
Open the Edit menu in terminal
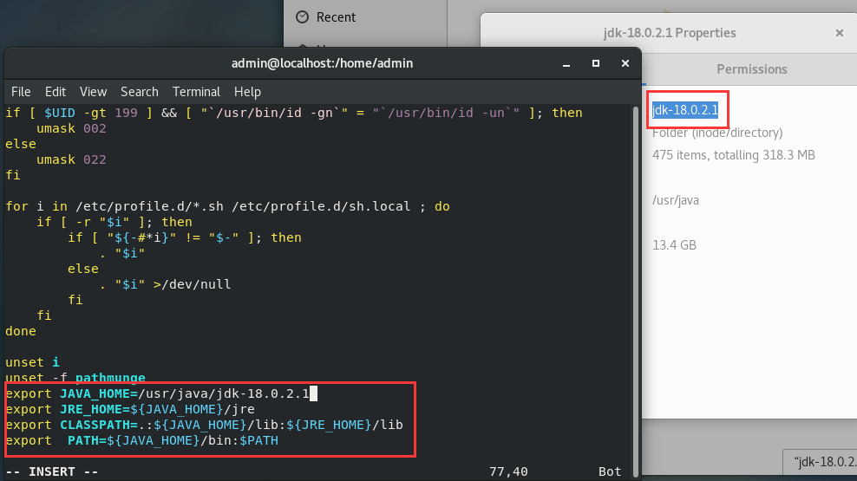56,92
